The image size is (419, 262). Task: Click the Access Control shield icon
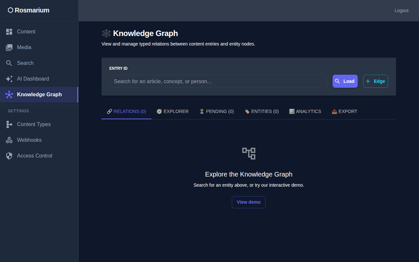[9, 156]
